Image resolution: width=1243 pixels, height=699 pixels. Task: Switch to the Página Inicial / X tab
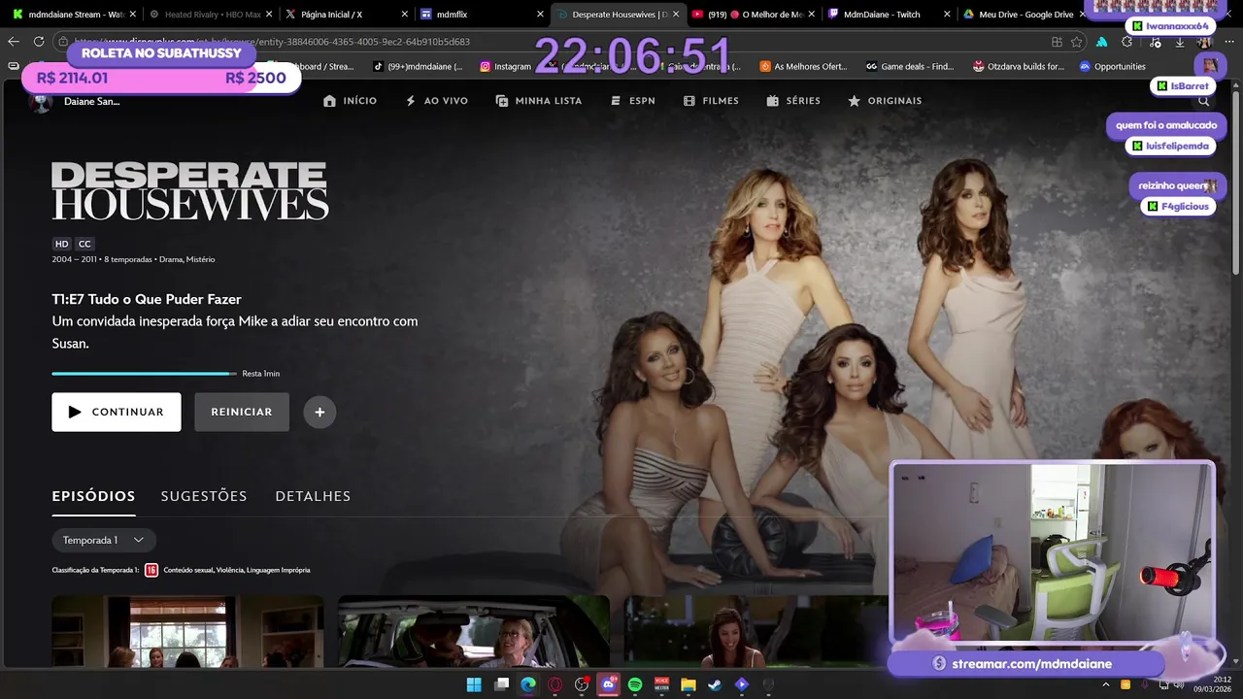345,15
